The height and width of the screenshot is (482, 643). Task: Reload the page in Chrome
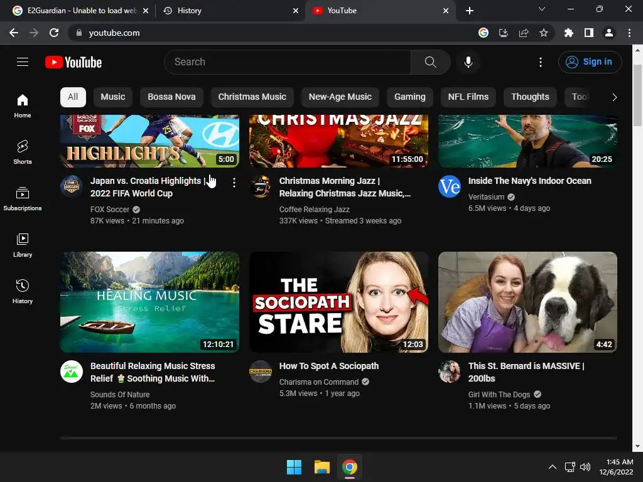[x=54, y=33]
